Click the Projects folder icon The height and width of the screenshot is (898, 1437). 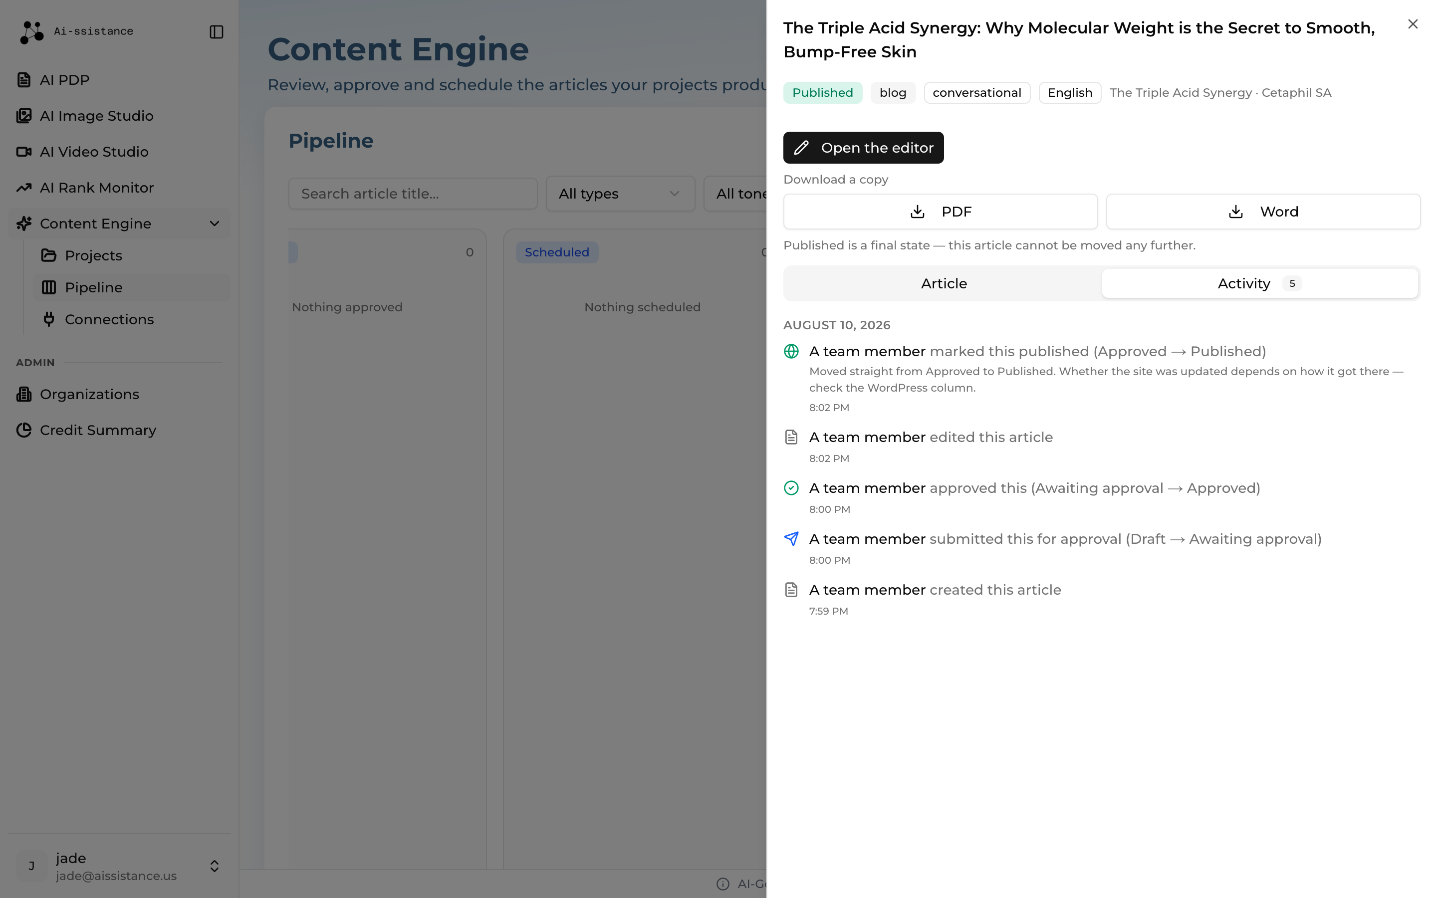pos(49,255)
